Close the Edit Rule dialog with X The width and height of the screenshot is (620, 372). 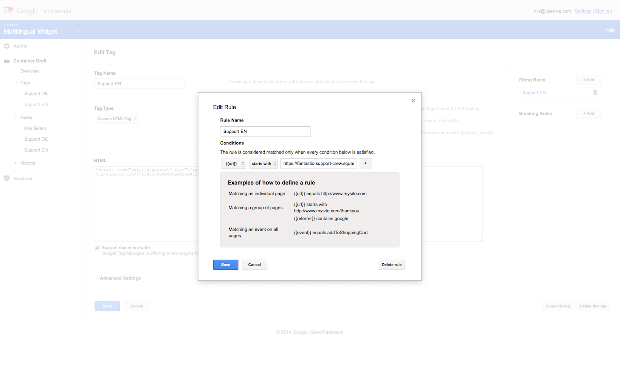(413, 100)
